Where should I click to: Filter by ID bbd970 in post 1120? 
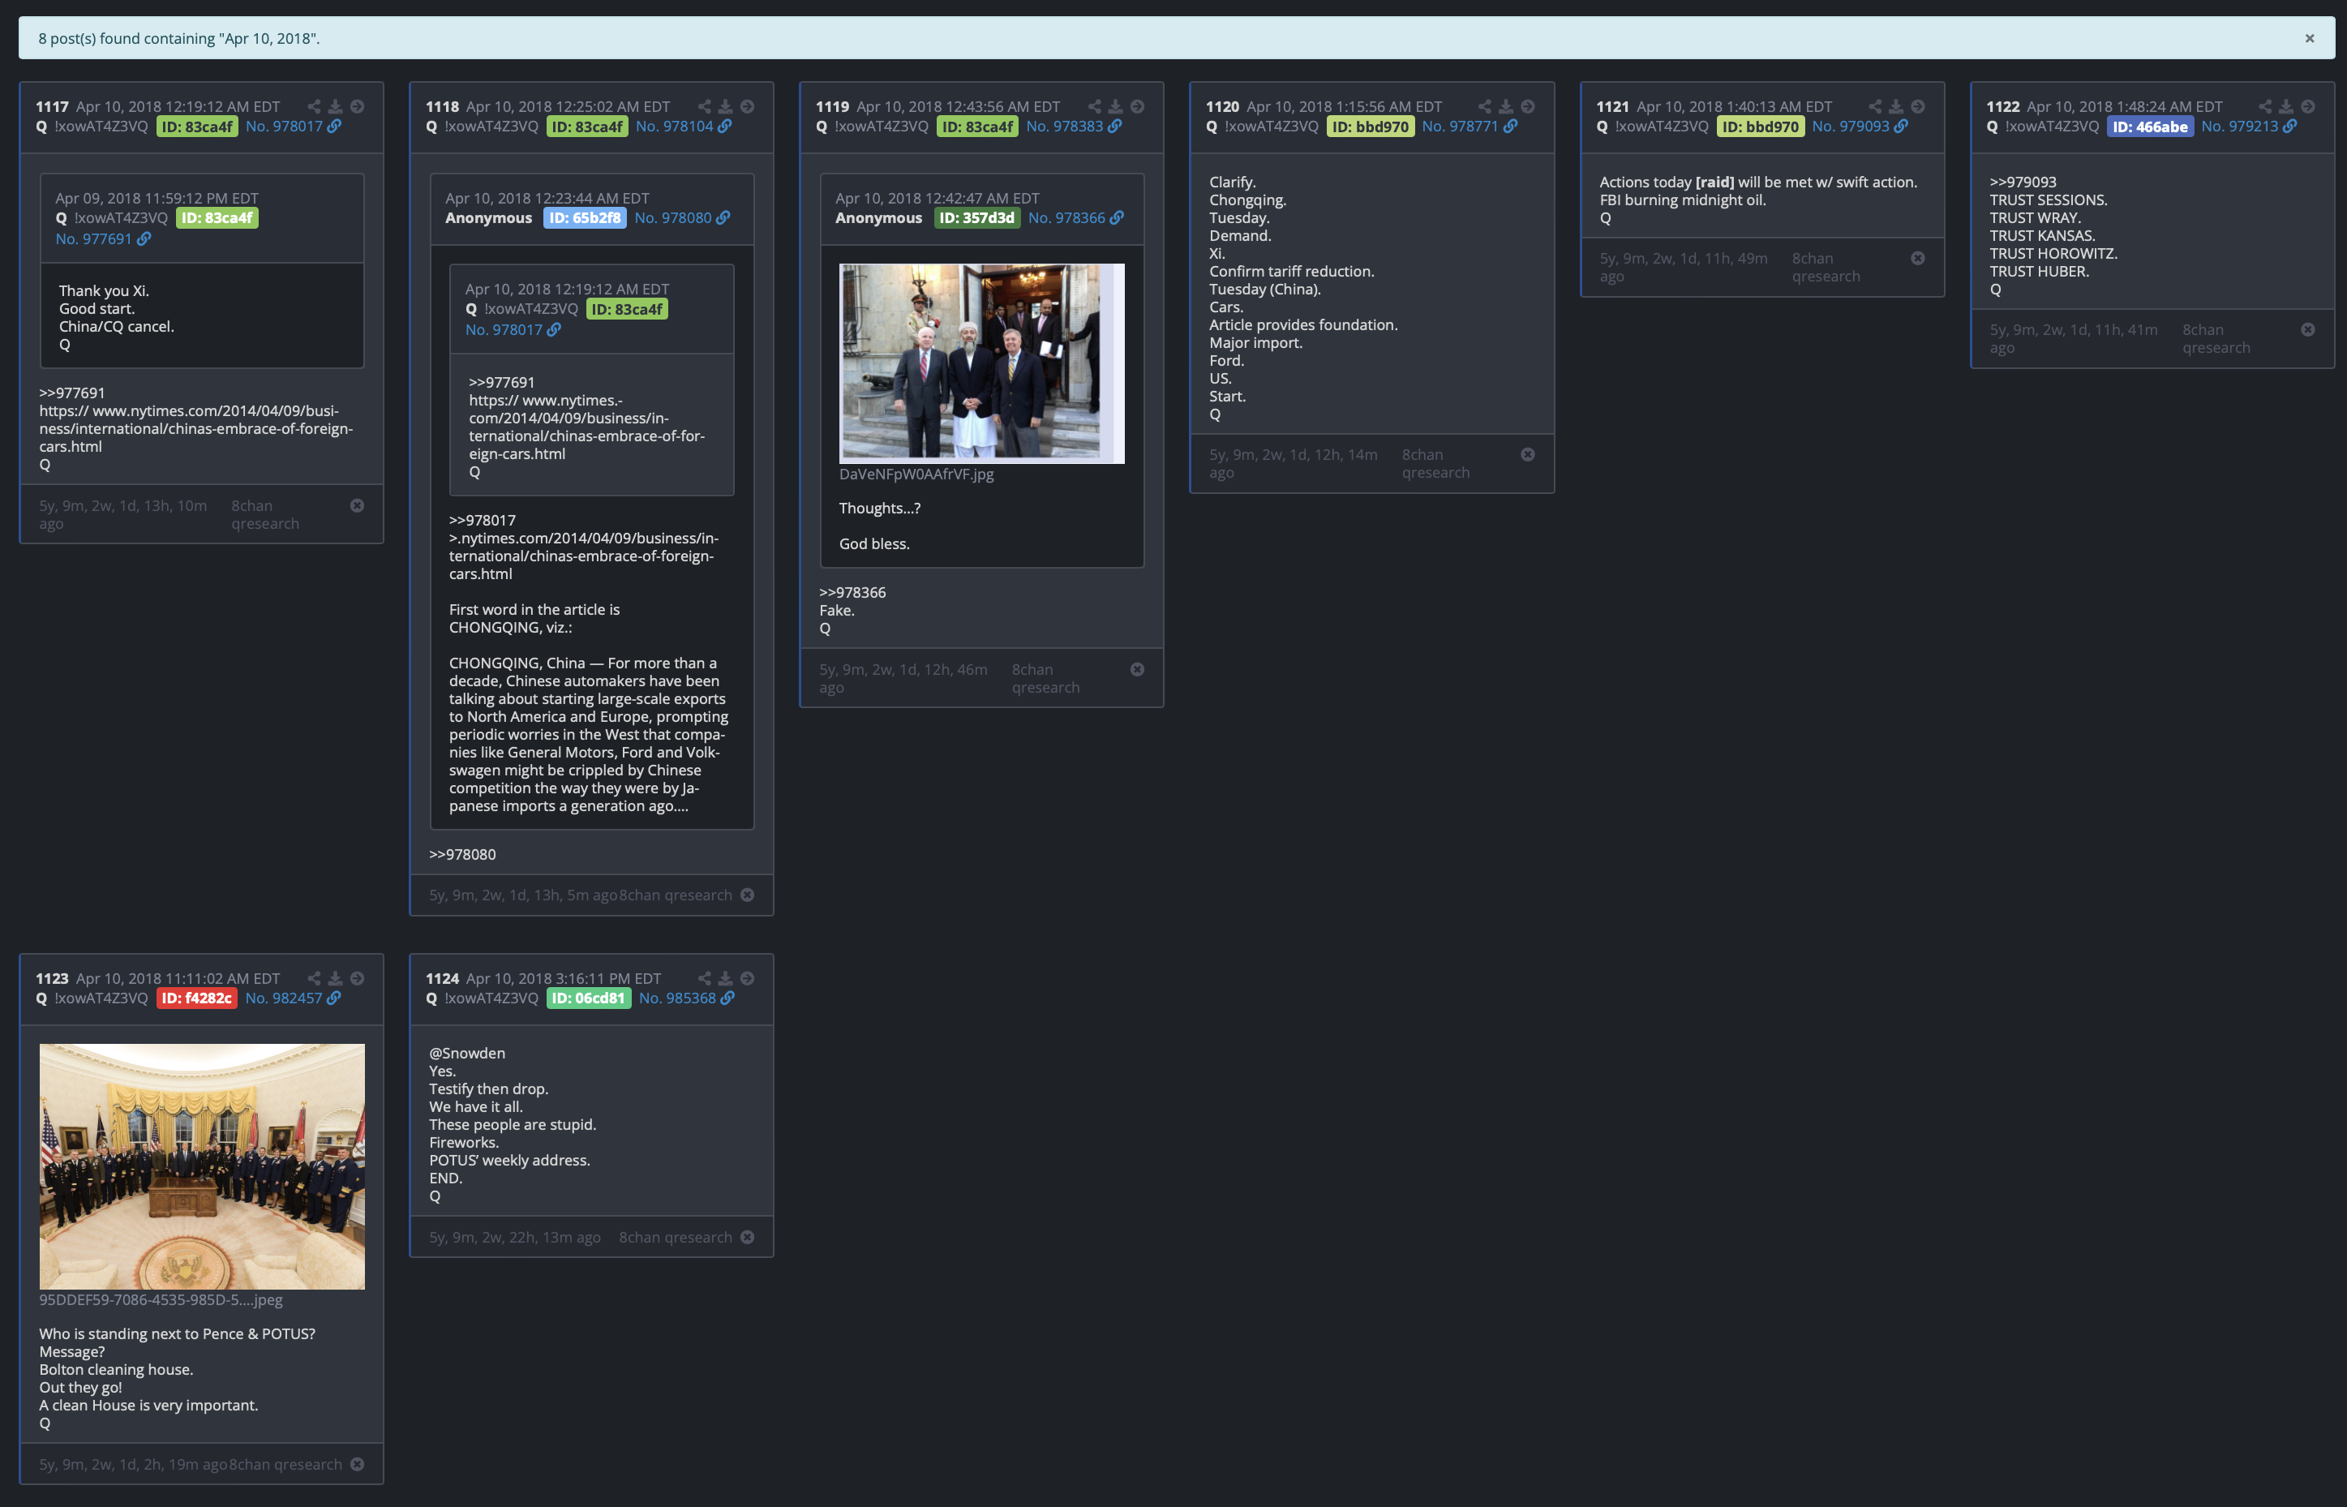coord(1370,127)
